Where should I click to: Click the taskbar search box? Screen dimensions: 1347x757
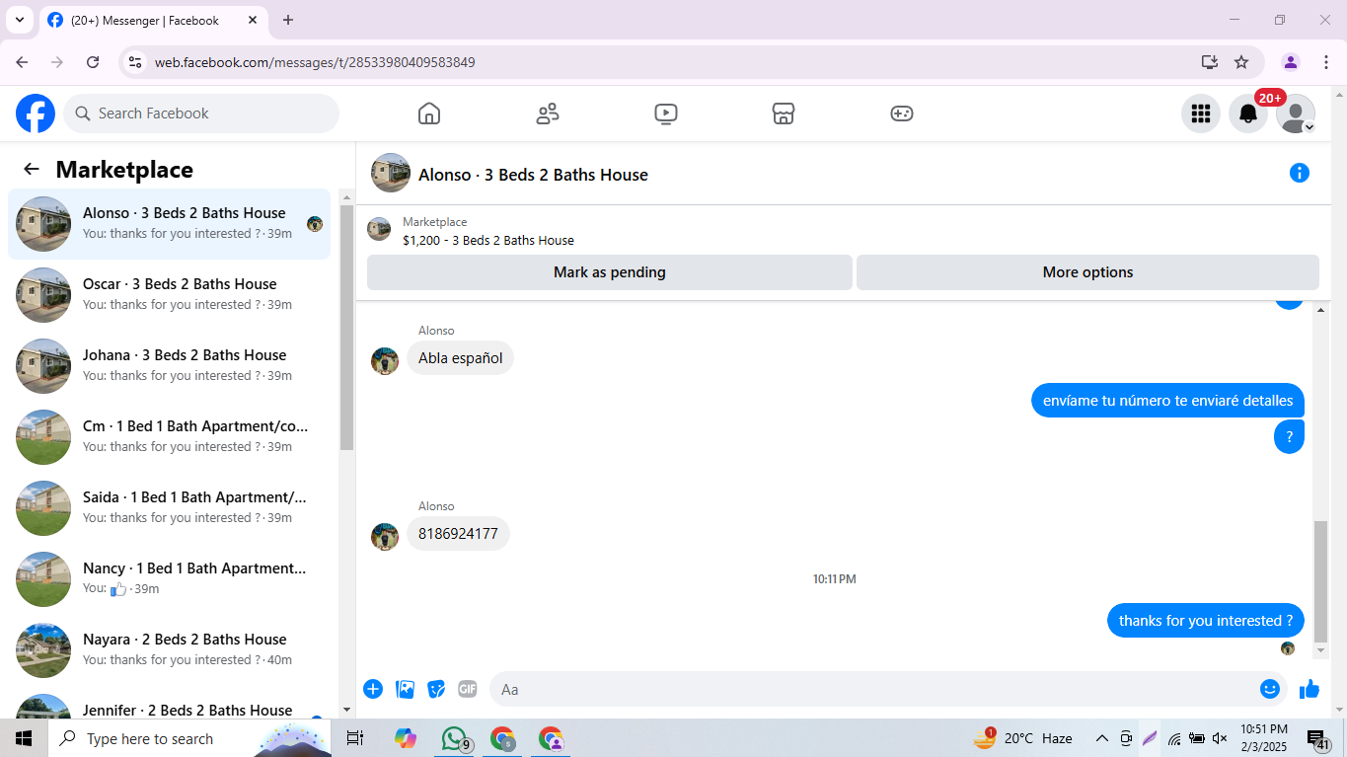[x=189, y=738]
